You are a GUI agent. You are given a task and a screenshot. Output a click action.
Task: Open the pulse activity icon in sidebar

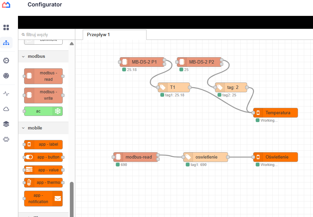(6, 94)
